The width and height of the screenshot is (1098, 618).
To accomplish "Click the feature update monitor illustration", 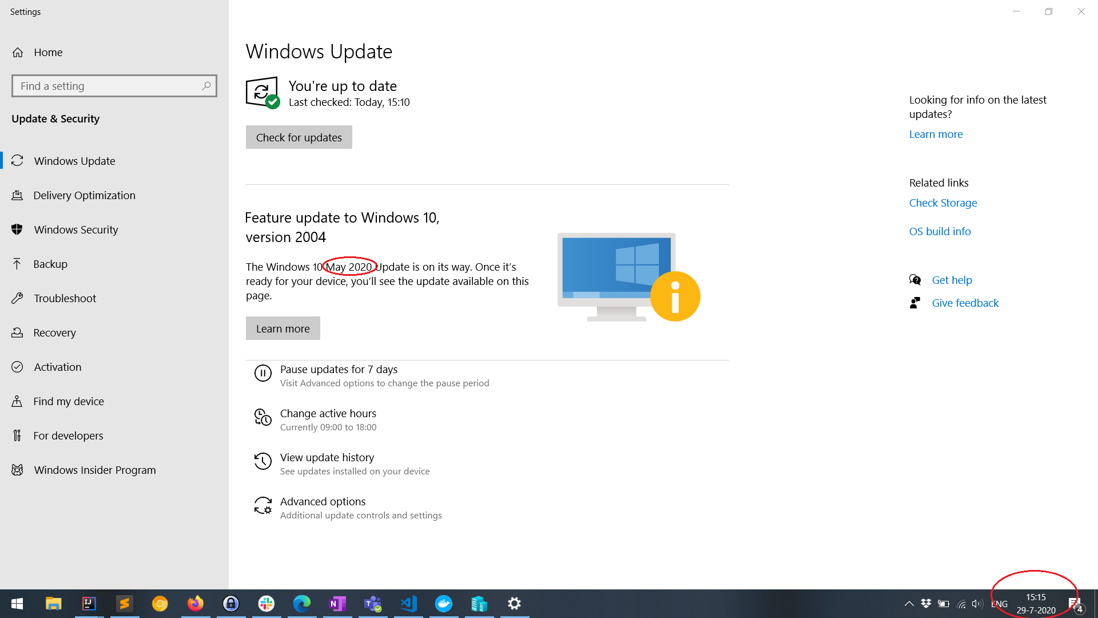I will [x=628, y=277].
